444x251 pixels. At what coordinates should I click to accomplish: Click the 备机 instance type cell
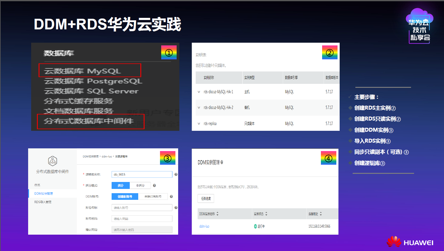247,107
